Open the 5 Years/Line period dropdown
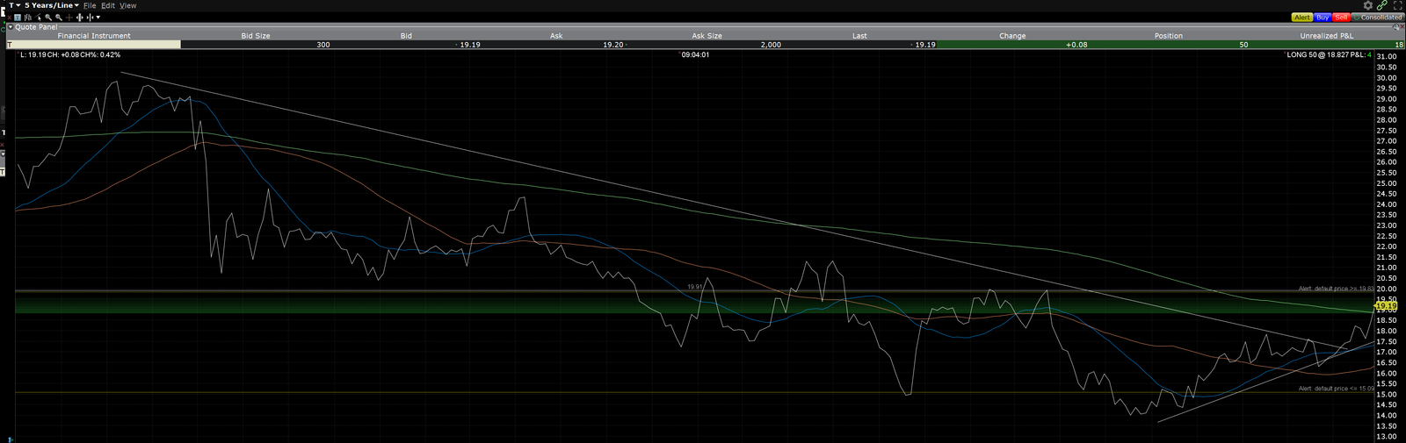The height and width of the screenshot is (443, 1406). point(52,5)
